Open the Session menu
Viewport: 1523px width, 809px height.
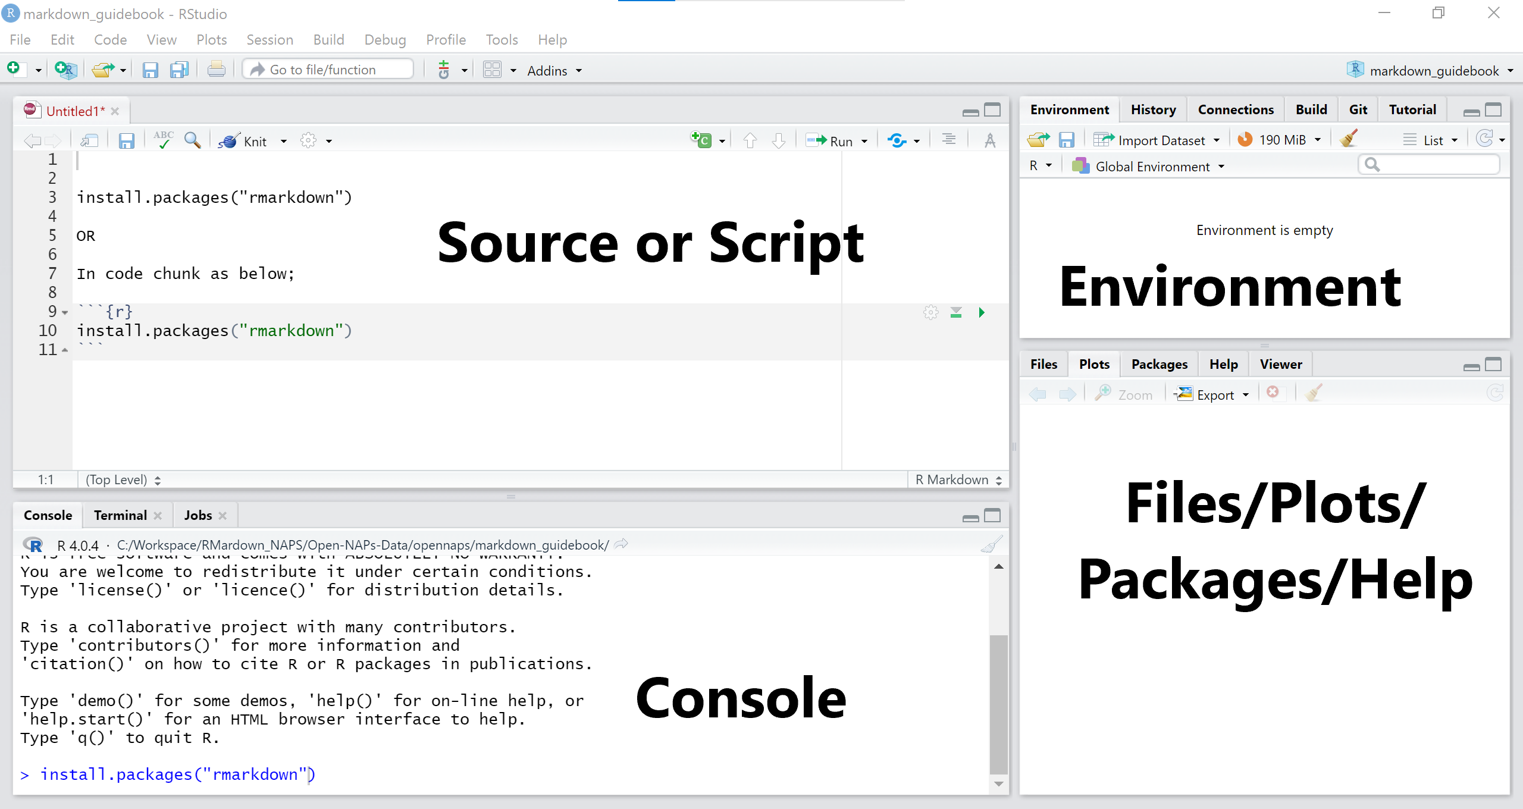click(269, 40)
